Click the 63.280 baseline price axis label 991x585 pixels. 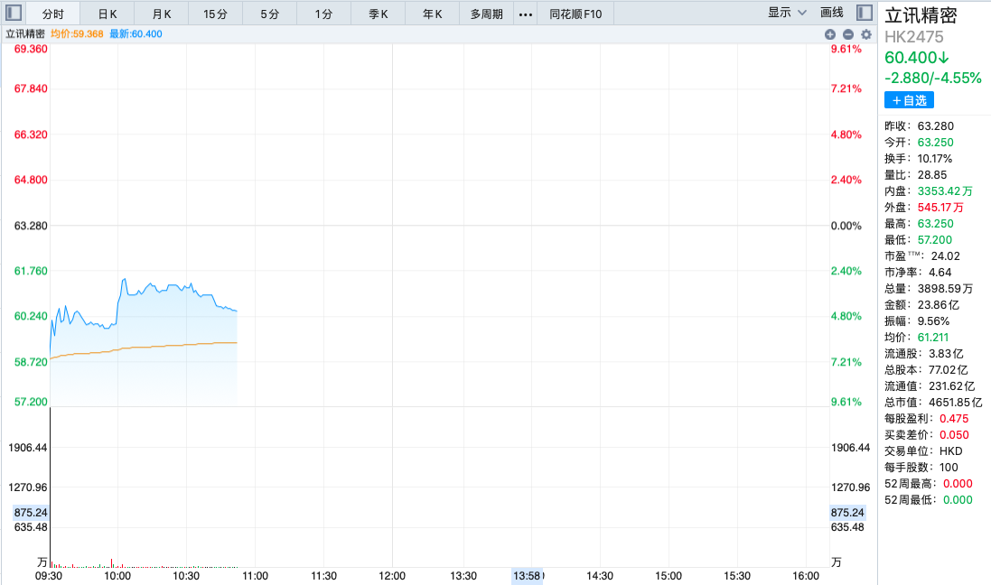coord(31,227)
